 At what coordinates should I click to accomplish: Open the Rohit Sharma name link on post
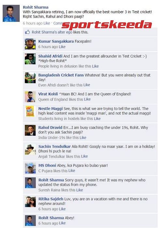(x=36, y=7)
